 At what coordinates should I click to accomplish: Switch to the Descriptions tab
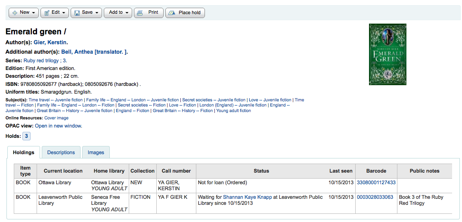click(x=61, y=152)
